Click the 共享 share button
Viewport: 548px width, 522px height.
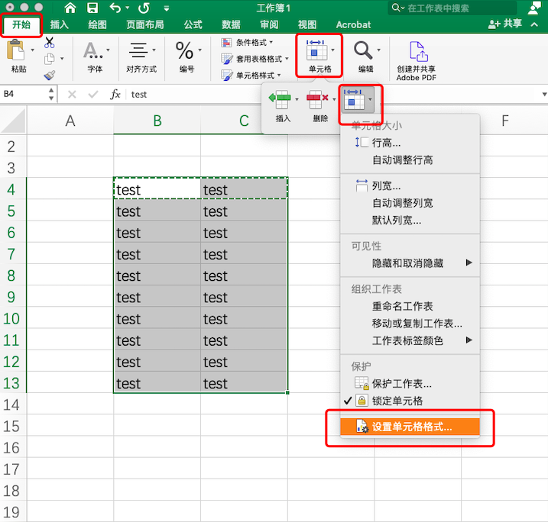click(505, 24)
